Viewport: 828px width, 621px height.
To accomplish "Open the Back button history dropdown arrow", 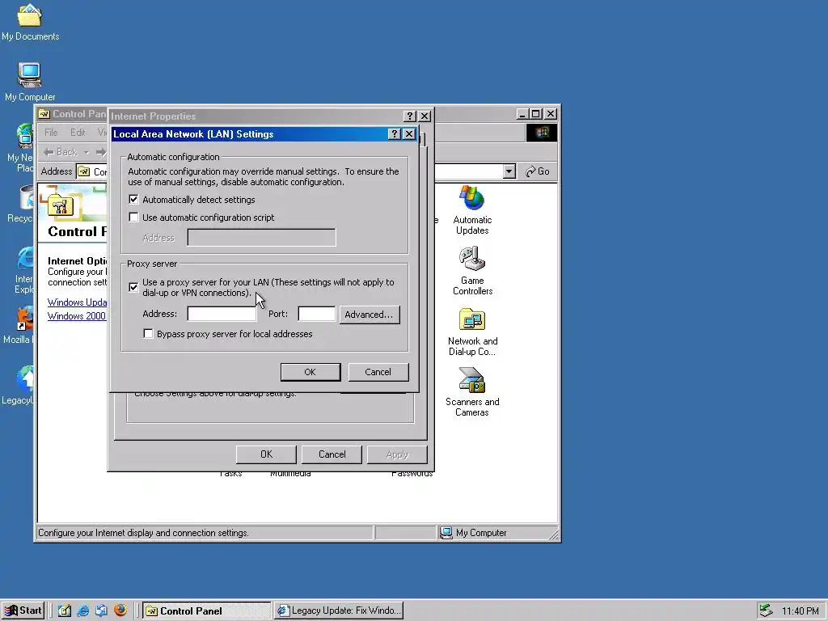I will coord(86,152).
